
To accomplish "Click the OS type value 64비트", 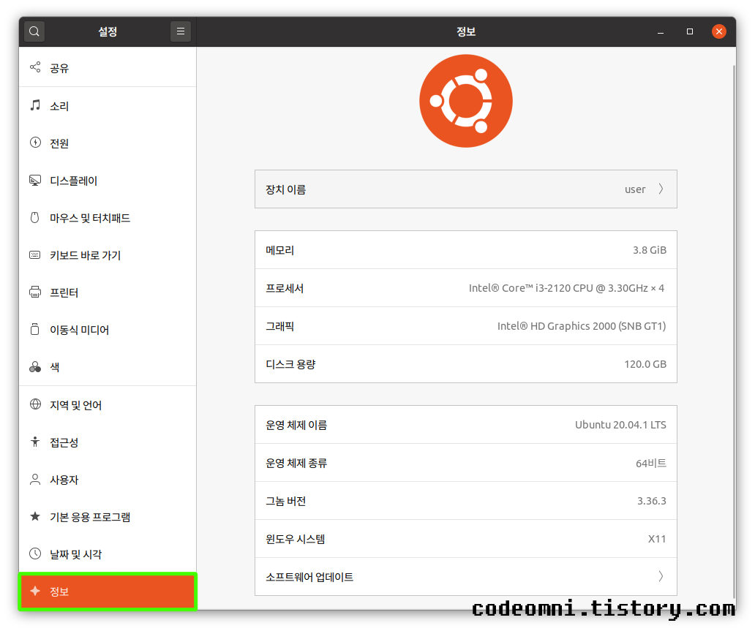I will [651, 463].
